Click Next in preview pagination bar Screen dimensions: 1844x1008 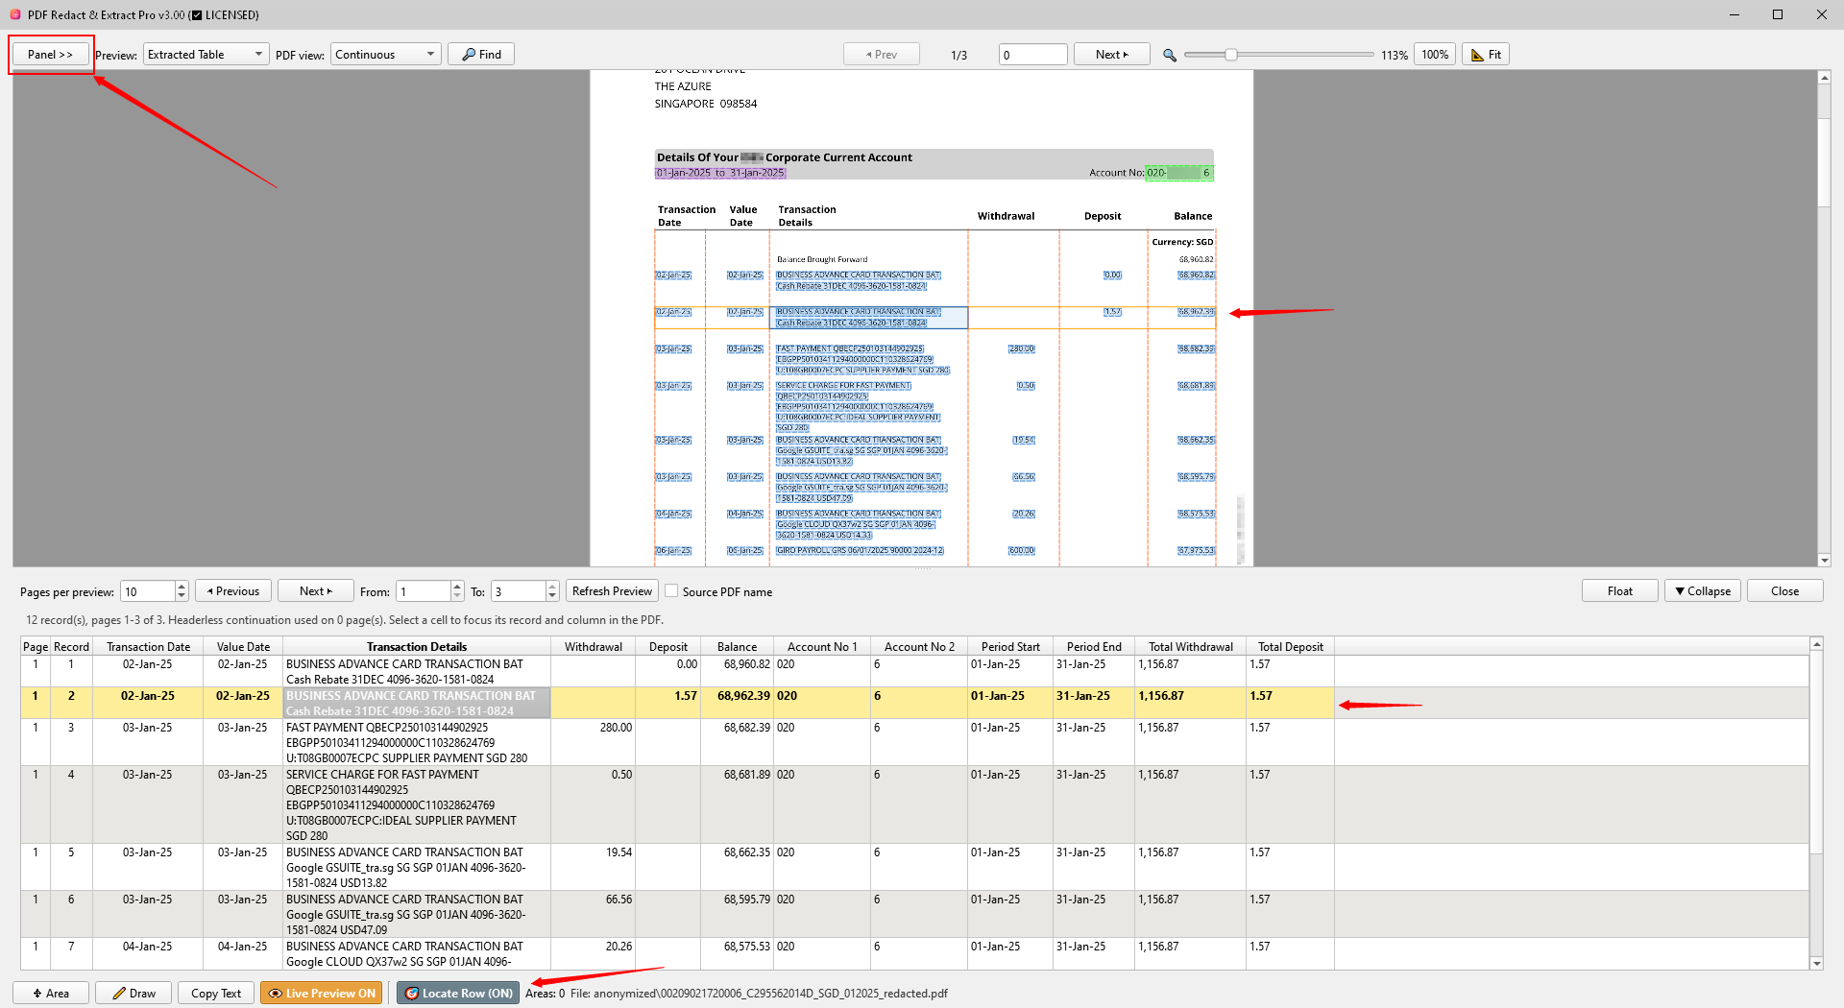pos(316,591)
